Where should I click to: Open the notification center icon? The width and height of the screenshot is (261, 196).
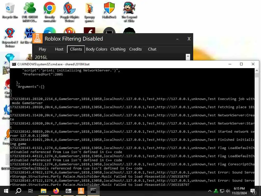[x=253, y=191]
